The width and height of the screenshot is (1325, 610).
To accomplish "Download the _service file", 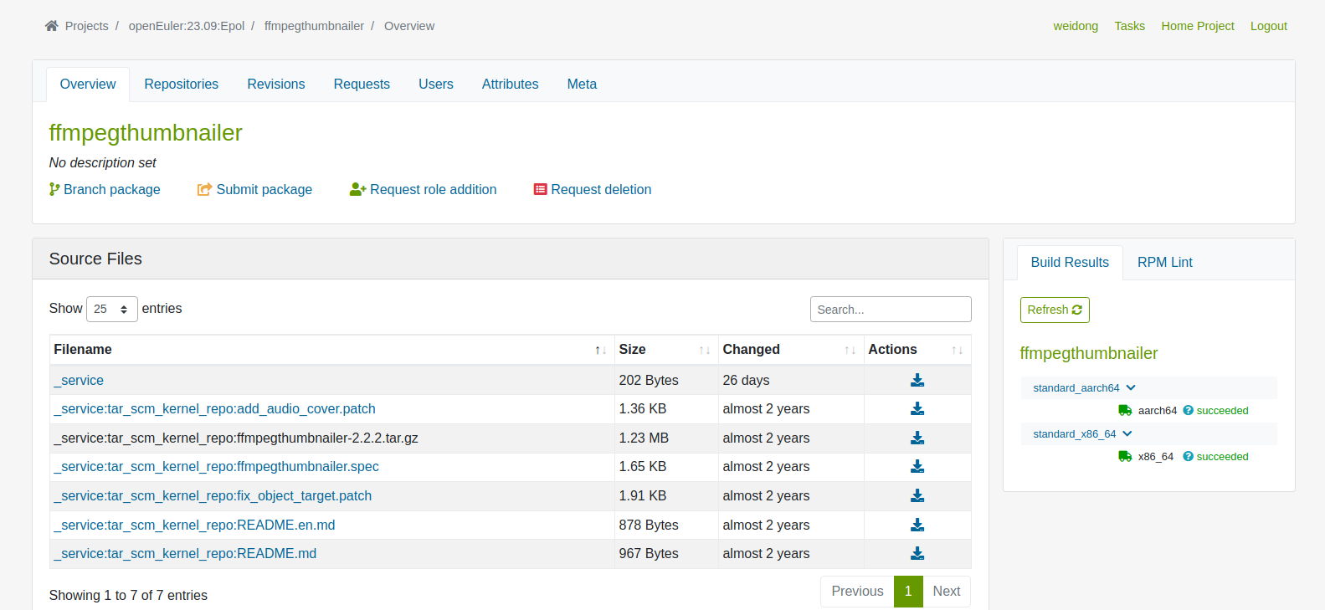I will click(917, 380).
